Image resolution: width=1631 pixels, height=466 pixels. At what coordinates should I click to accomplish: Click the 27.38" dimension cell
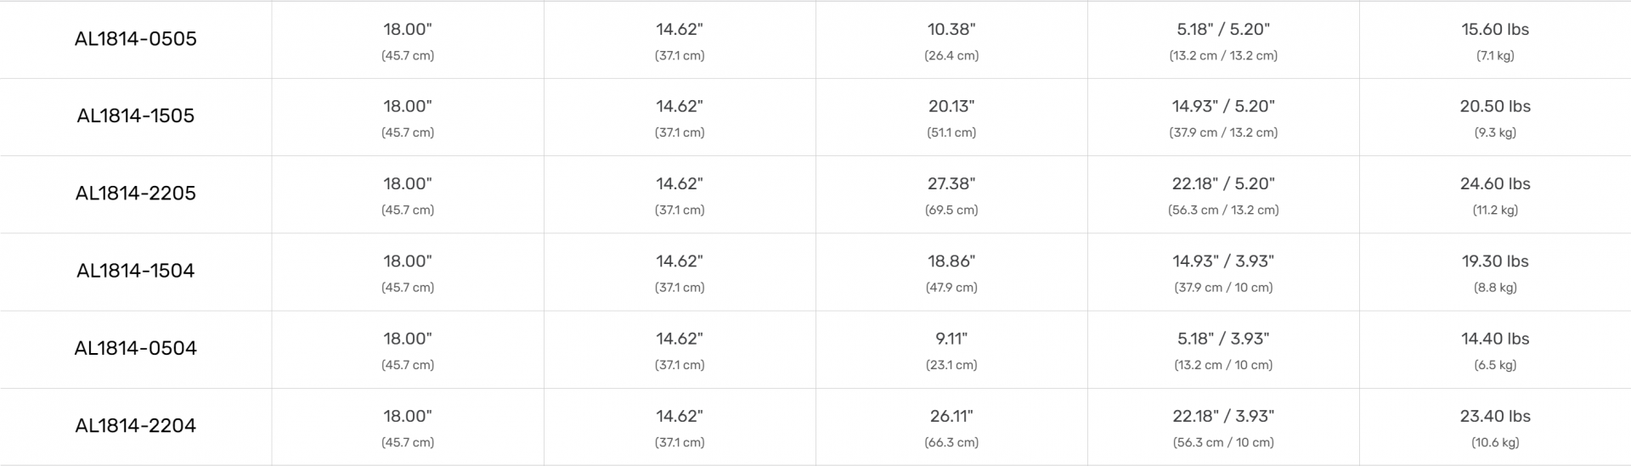(x=951, y=184)
